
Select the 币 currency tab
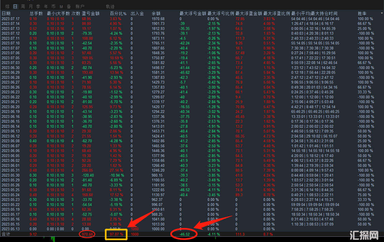pos(53,6)
